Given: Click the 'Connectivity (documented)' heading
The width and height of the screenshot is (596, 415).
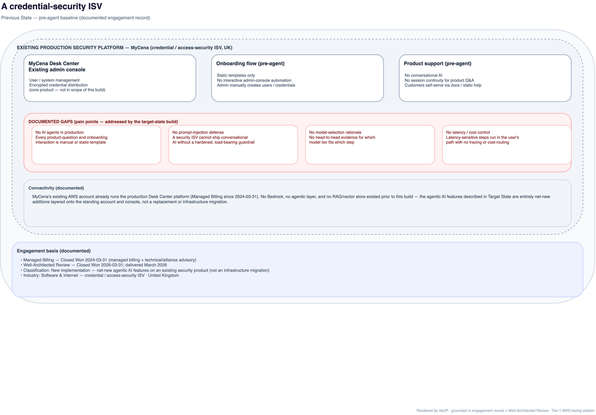Looking at the screenshot, I should (56, 188).
